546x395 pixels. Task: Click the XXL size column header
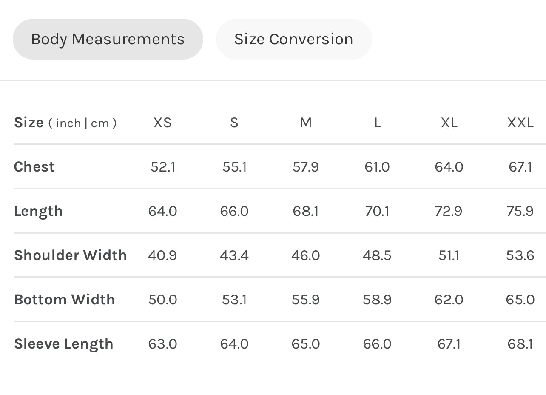coord(520,123)
